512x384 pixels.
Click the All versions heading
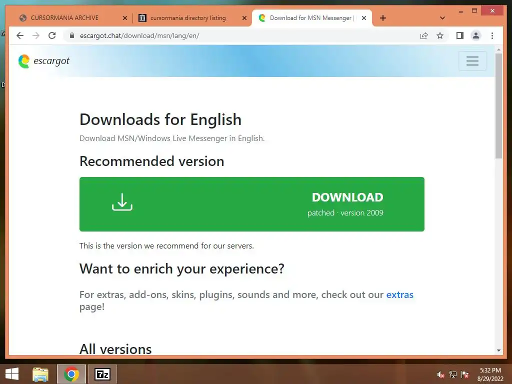115,349
